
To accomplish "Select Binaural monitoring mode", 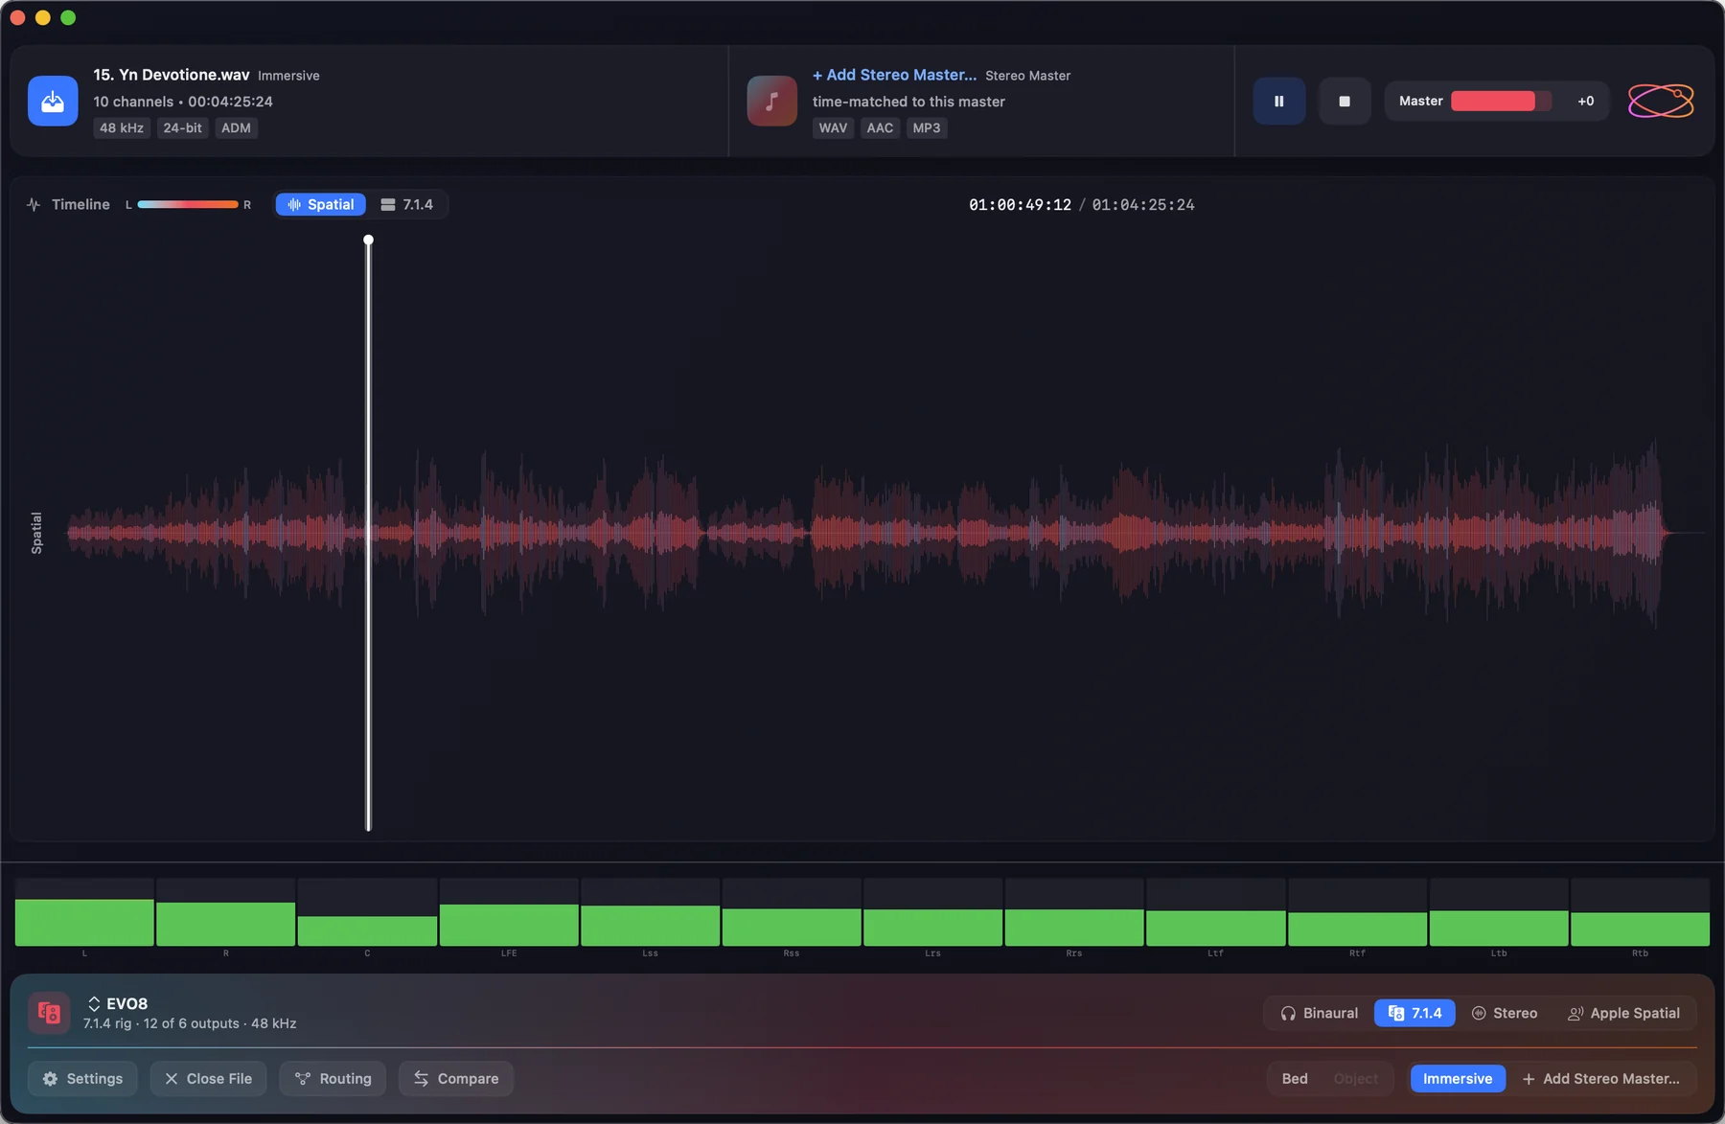I will click(1319, 1013).
